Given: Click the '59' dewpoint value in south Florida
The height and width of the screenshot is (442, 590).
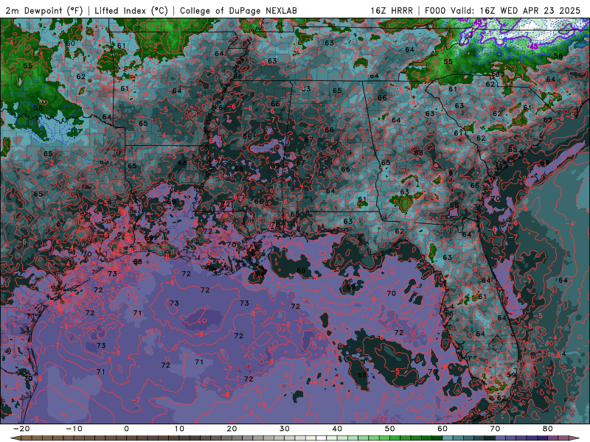Looking at the screenshot, I should pyautogui.click(x=511, y=375).
